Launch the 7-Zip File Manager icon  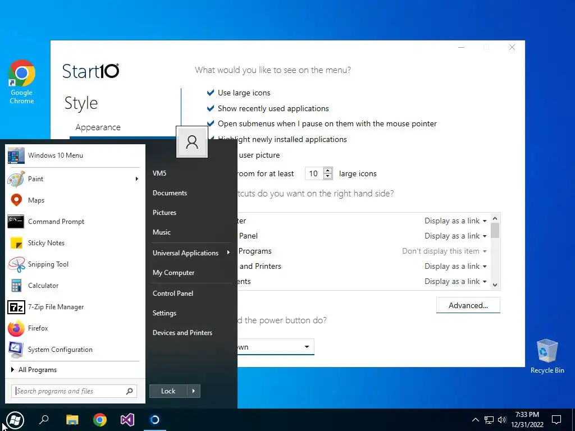[x=16, y=307]
